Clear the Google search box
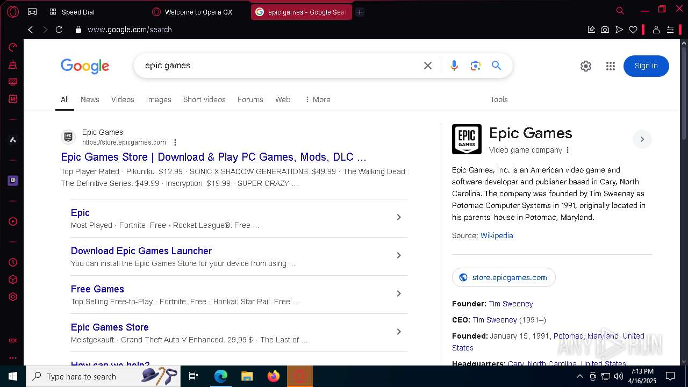This screenshot has height=387, width=688. click(x=428, y=66)
